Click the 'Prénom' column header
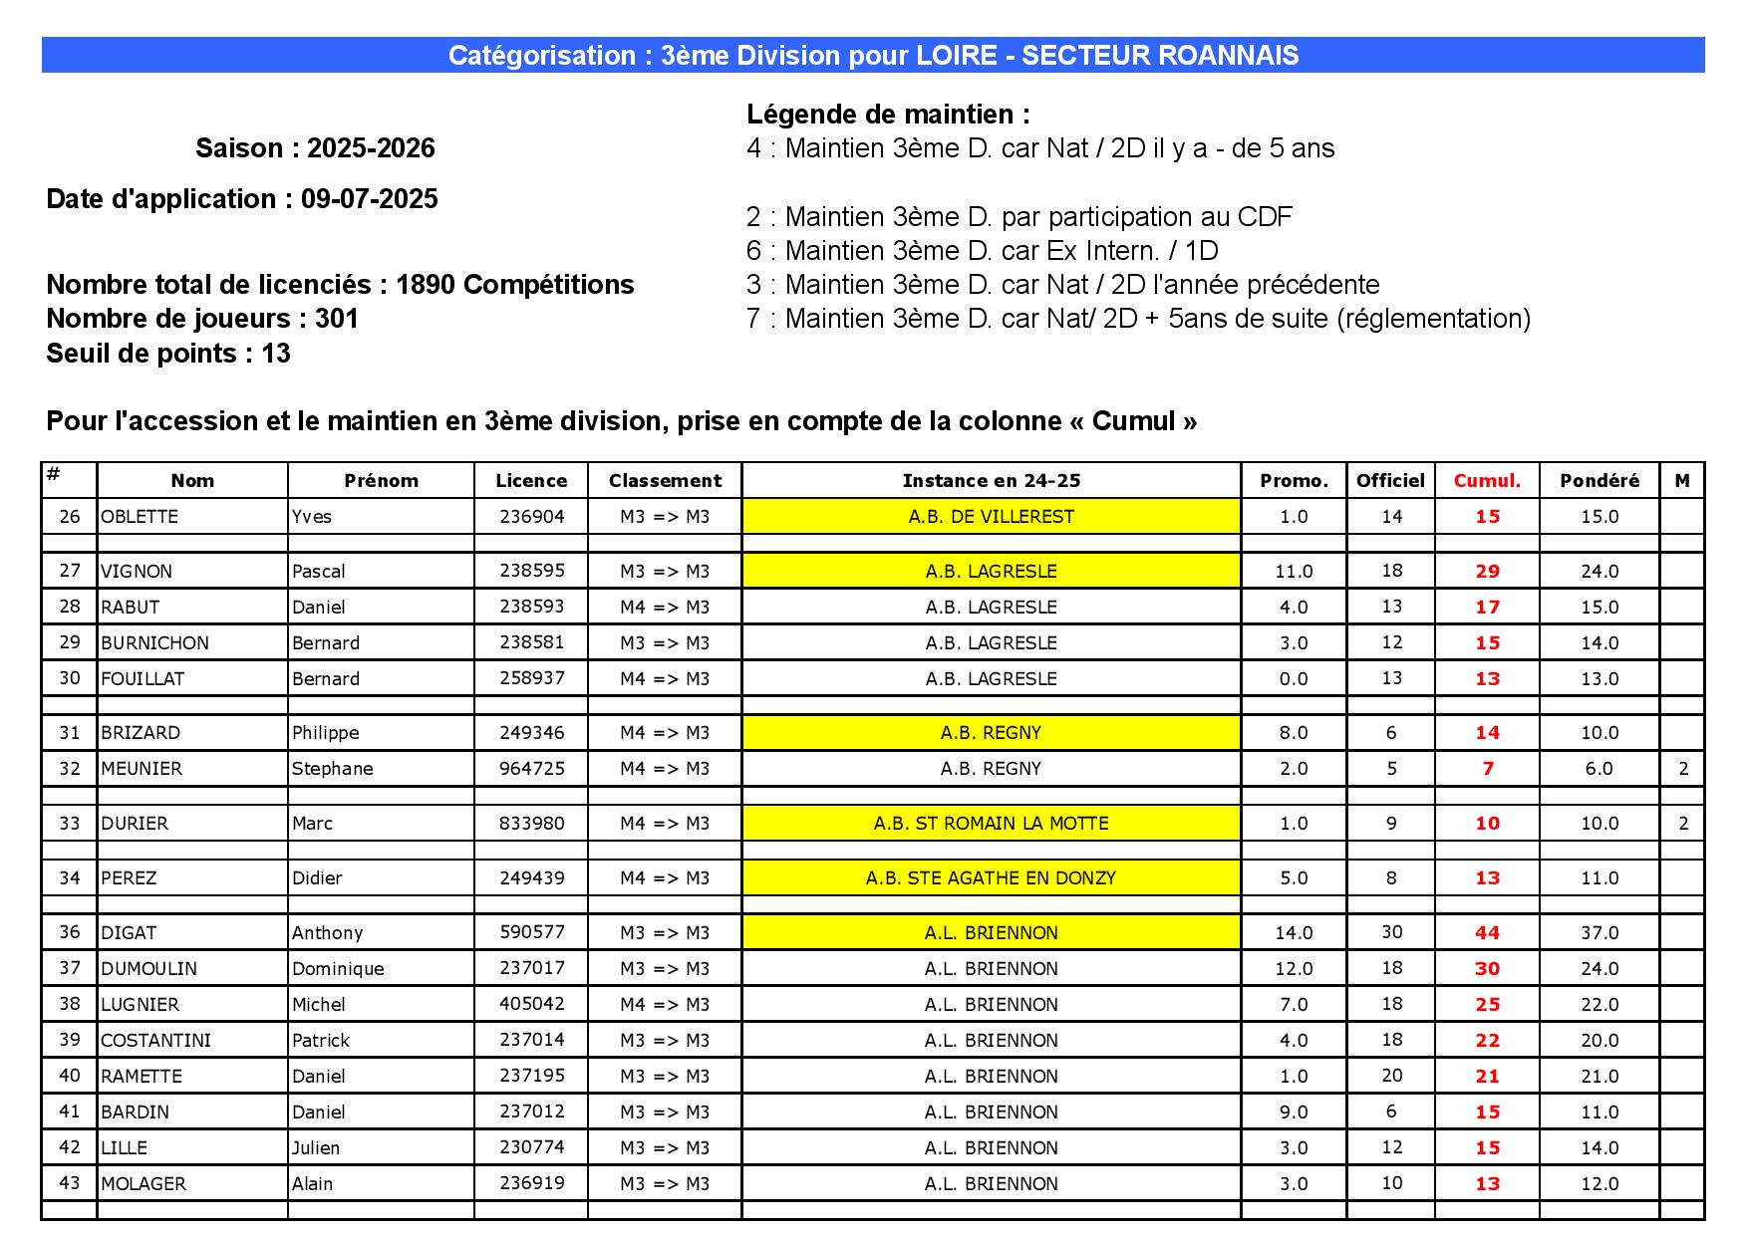The height and width of the screenshot is (1235, 1748). 381,481
